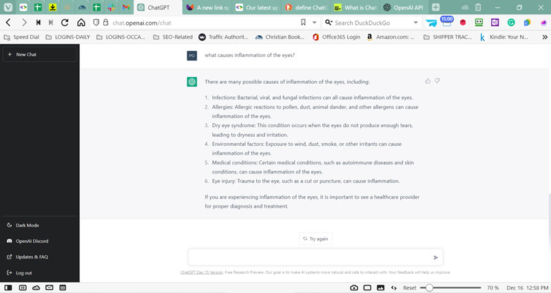Go to the browser home page icon
The height and width of the screenshot is (293, 551).
pos(81,23)
